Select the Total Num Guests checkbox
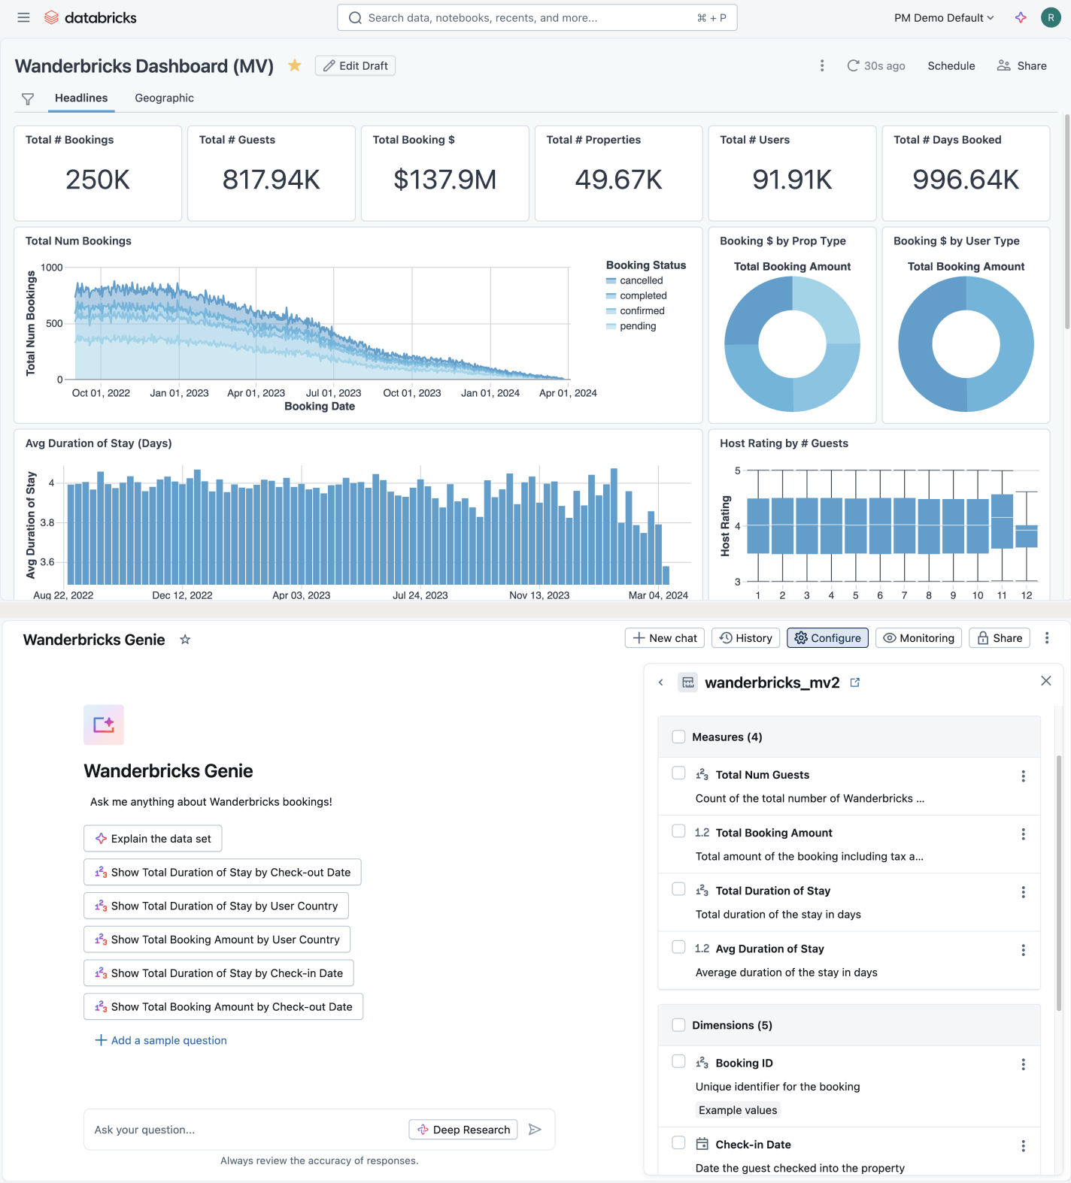Viewport: 1071px width, 1183px height. coord(678,773)
